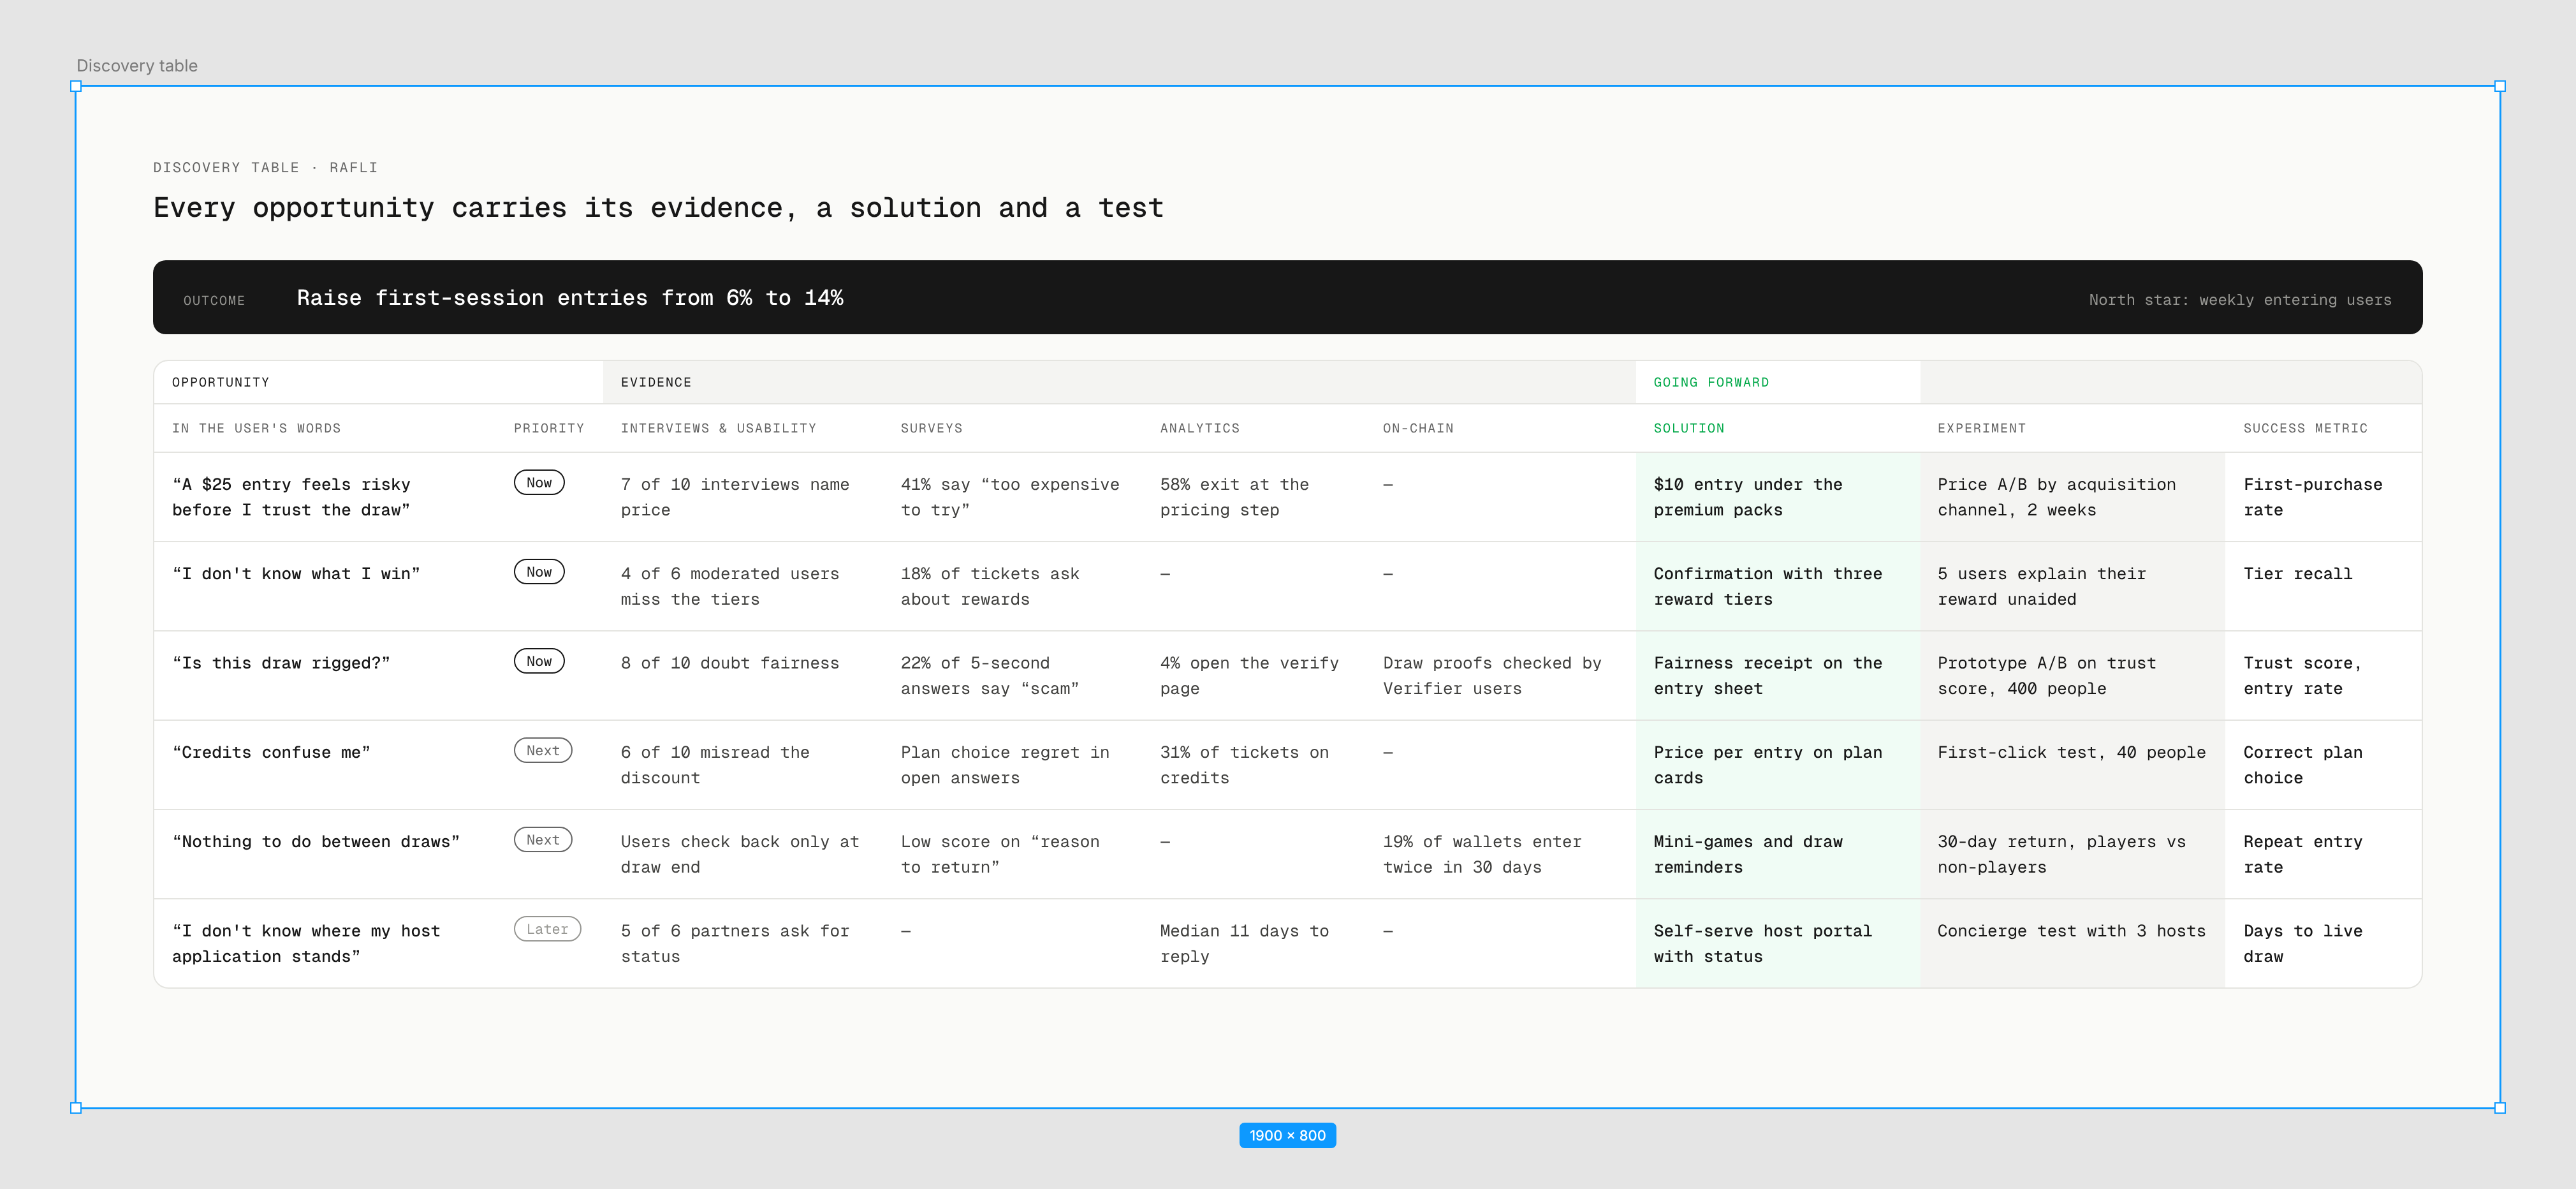This screenshot has height=1189, width=2576.
Task: Click the INTERVIEWS & USABILITY column header
Action: pyautogui.click(x=718, y=428)
